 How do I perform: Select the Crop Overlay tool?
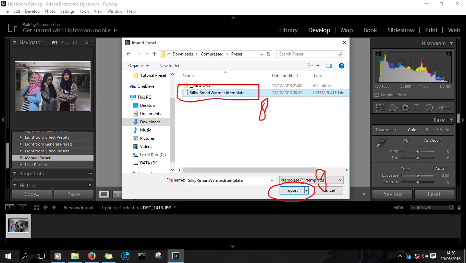380,108
